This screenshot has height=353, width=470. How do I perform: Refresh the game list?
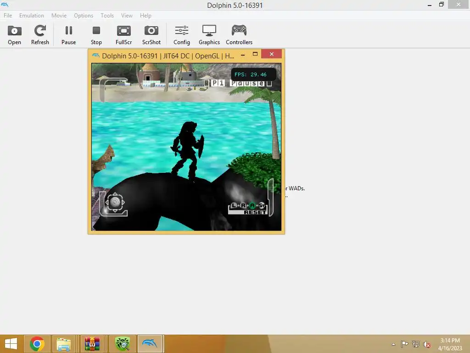pos(40,35)
